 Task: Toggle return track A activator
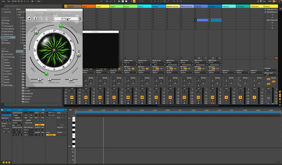click(226, 97)
